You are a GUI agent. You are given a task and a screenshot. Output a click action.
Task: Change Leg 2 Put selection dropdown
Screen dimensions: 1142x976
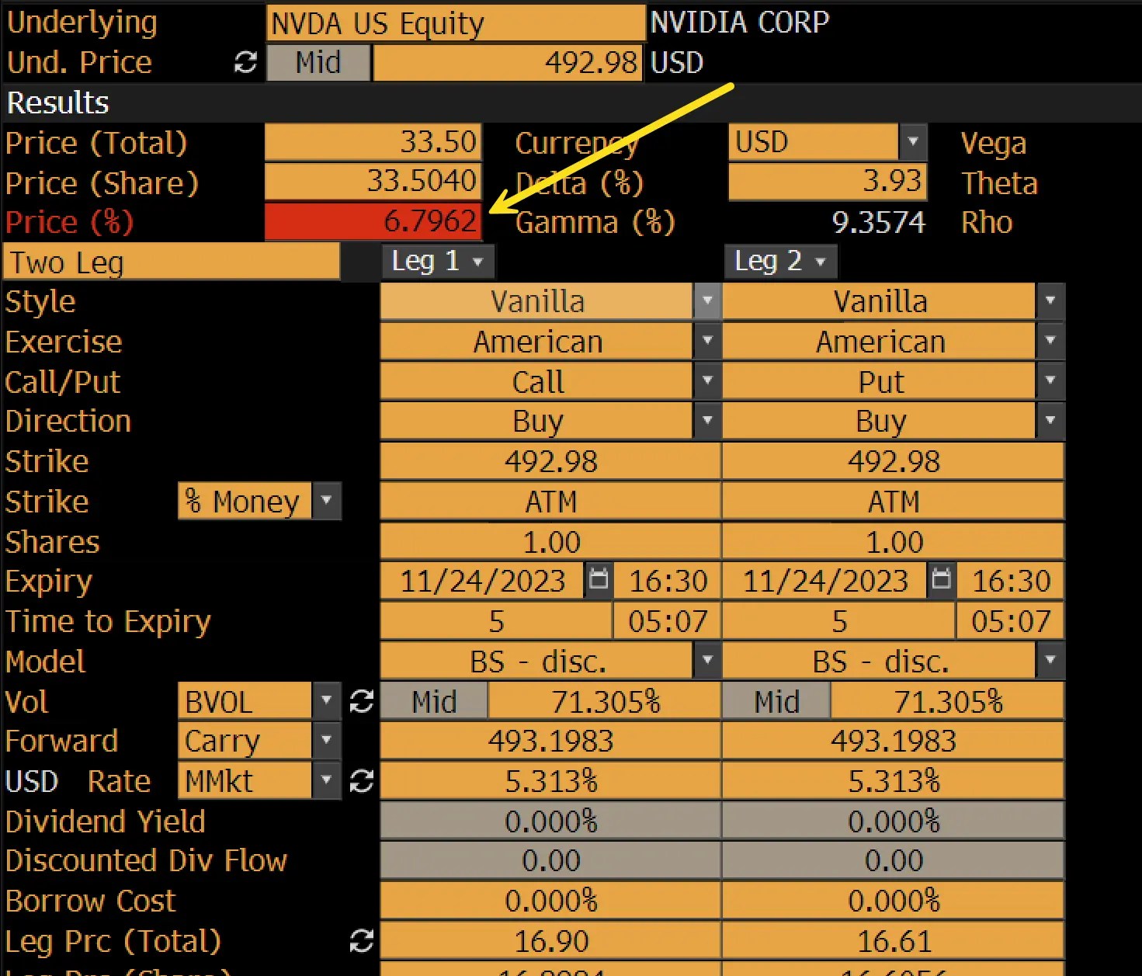(1050, 381)
